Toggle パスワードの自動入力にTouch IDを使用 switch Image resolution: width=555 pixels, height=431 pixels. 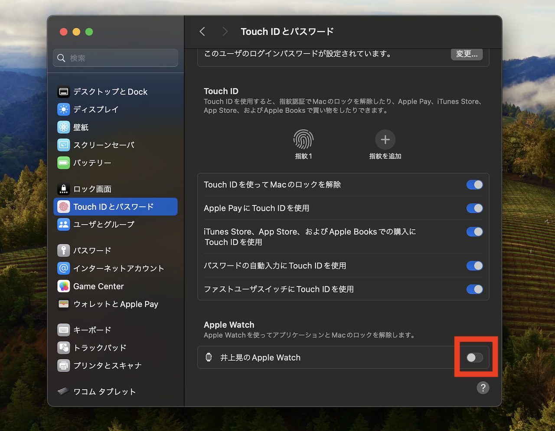(x=474, y=266)
